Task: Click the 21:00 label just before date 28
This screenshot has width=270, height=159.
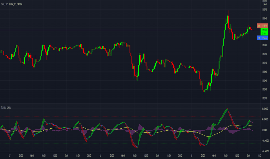Action: [x=89, y=156]
